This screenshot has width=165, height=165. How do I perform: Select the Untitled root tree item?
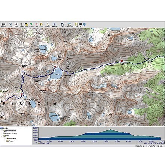point(6,128)
